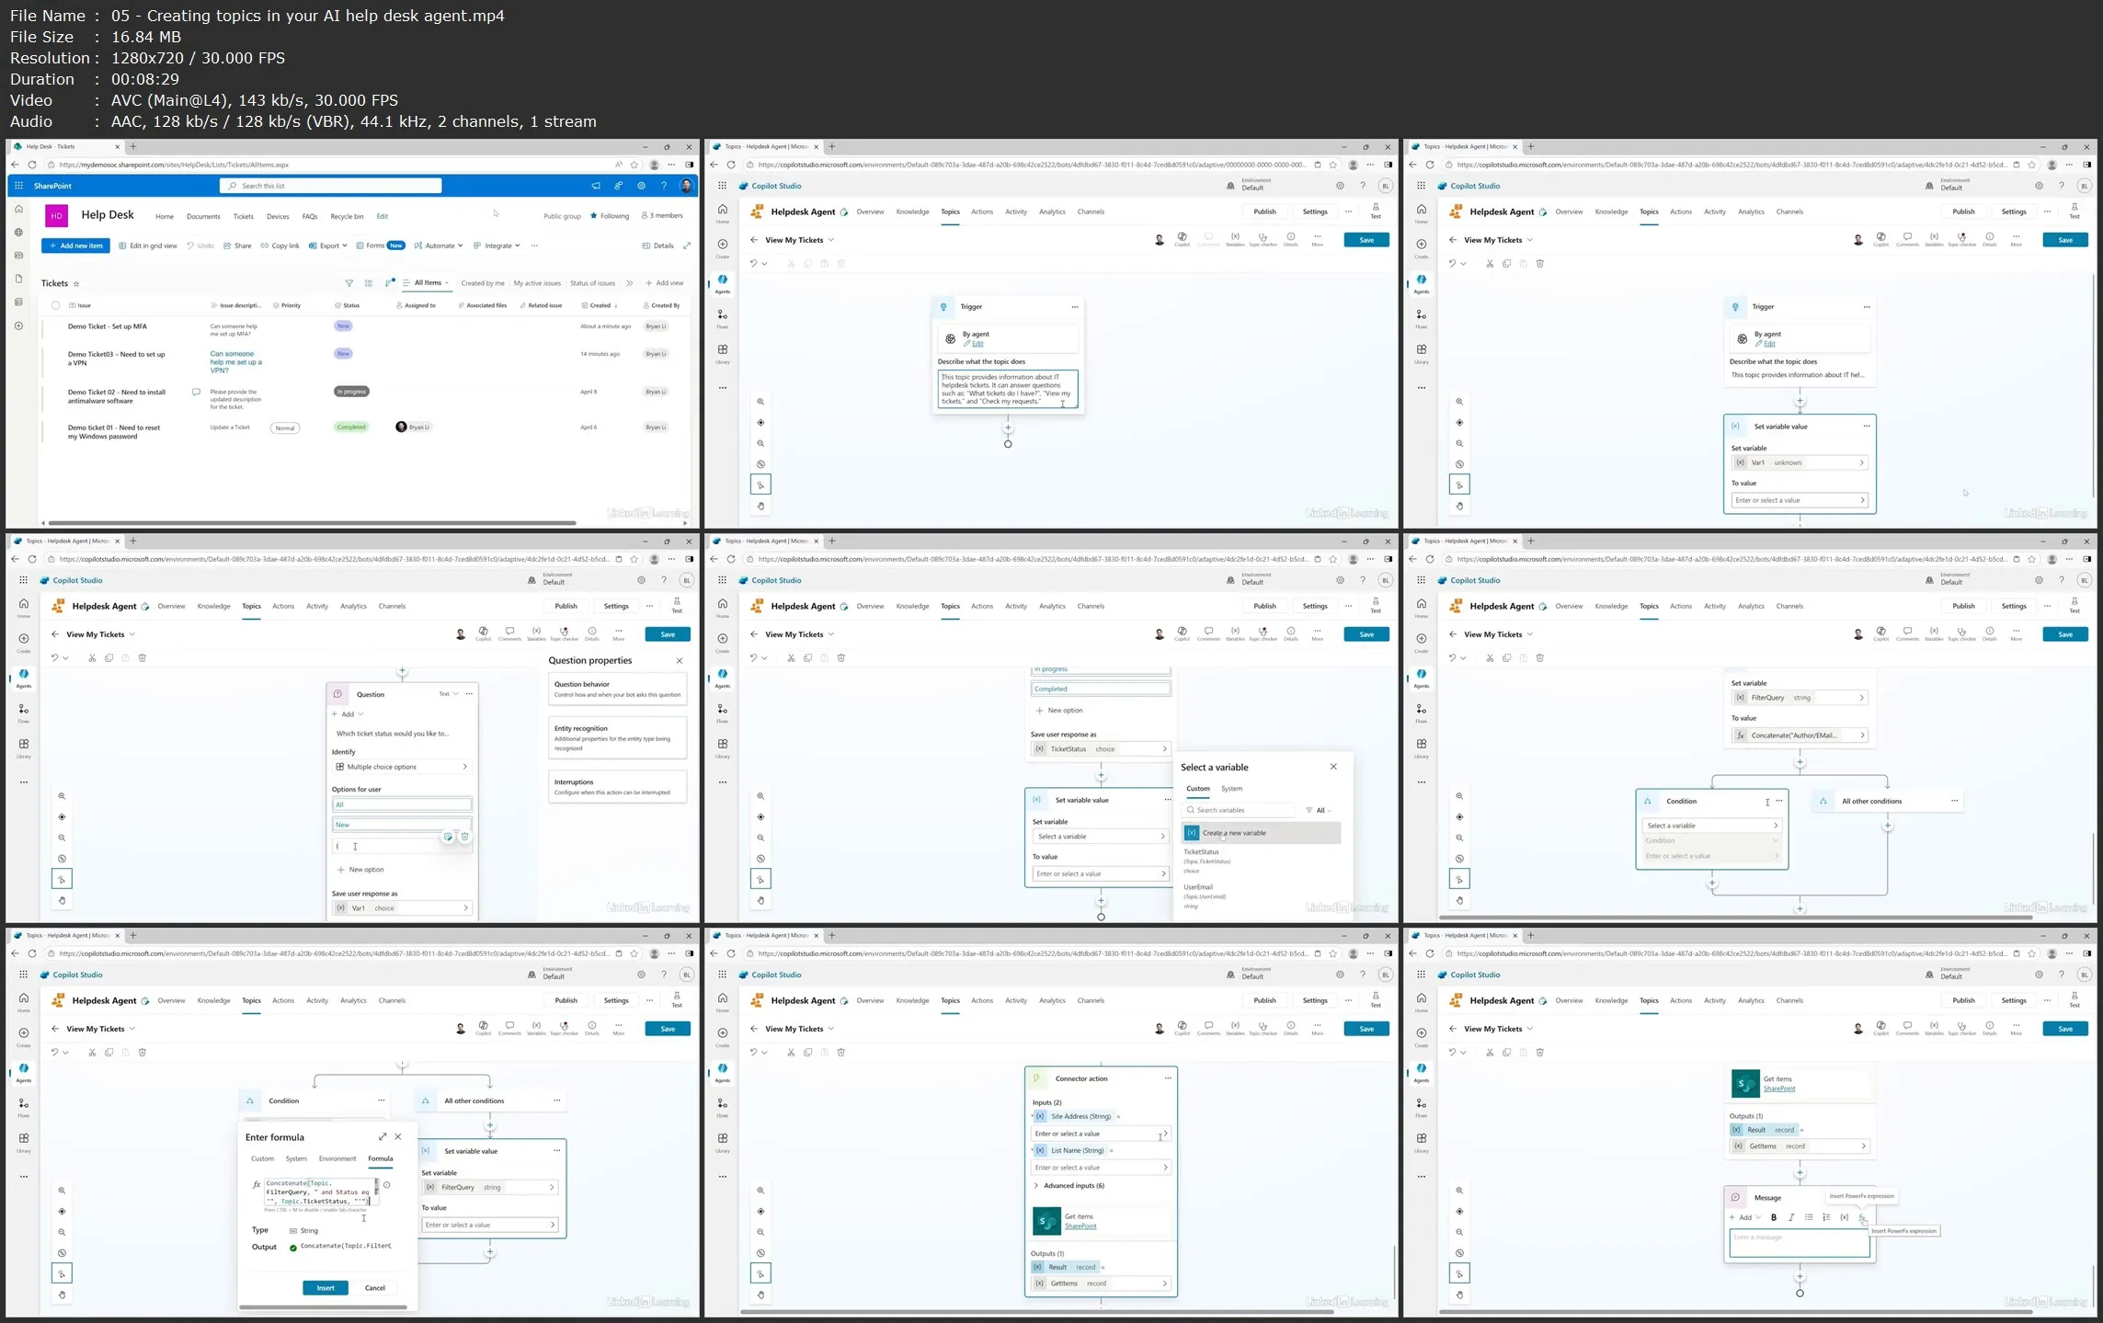Click the 'Demo Ticket - Set up MFA' list item

pyautogui.click(x=107, y=326)
